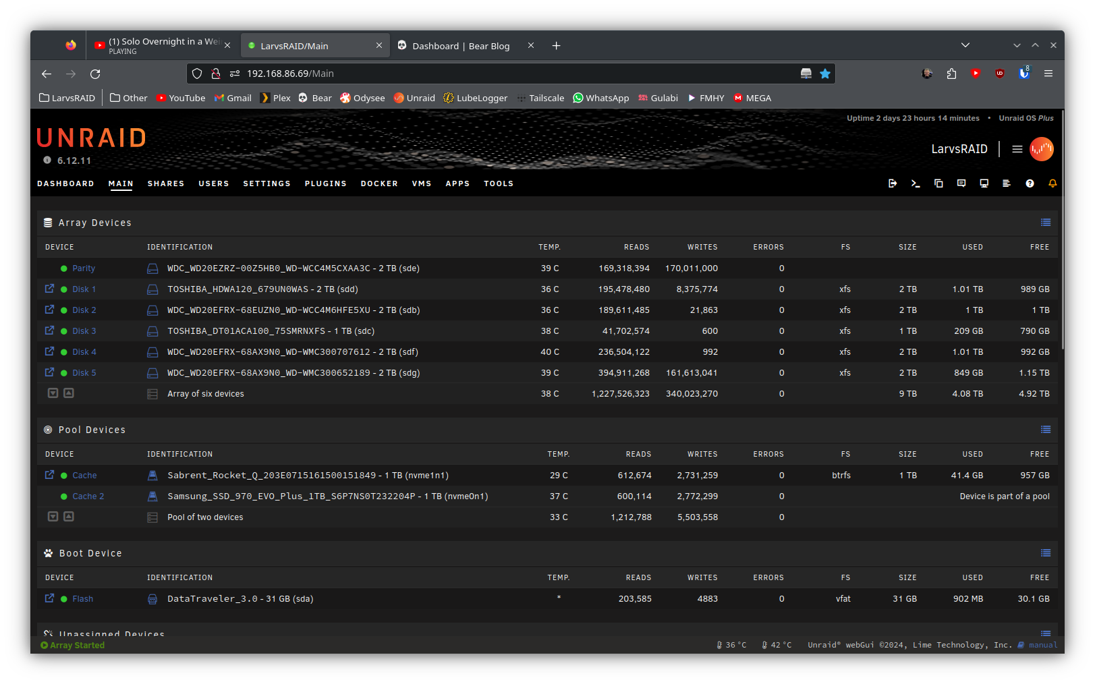
Task: Click the orange Unraid Connect avatar icon
Action: [x=1041, y=149]
